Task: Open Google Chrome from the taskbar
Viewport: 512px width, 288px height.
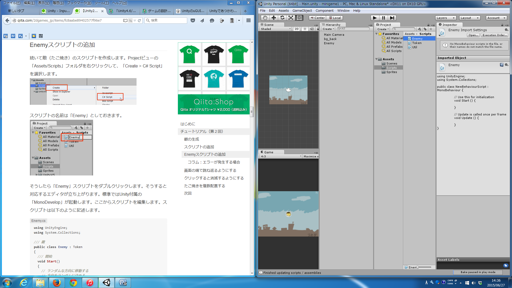Action: click(x=73, y=283)
